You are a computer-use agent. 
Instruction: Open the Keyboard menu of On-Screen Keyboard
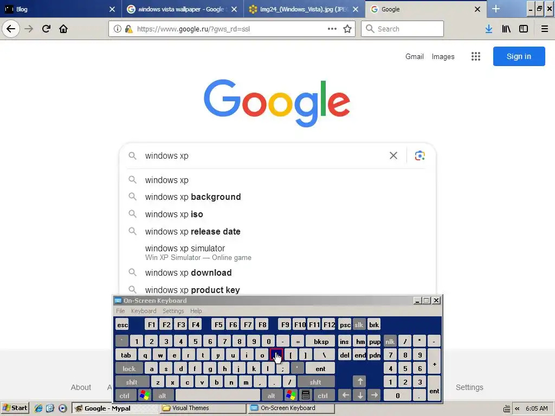(x=143, y=311)
